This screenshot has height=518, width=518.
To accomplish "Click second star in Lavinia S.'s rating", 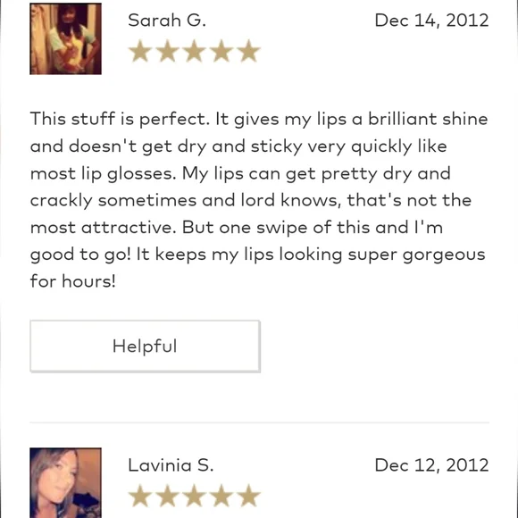I will (x=167, y=496).
